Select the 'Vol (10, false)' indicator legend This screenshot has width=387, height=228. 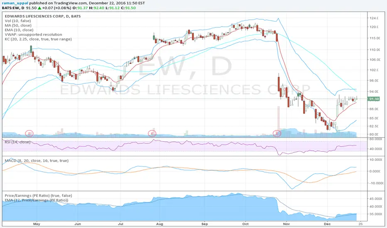[x=18, y=21]
